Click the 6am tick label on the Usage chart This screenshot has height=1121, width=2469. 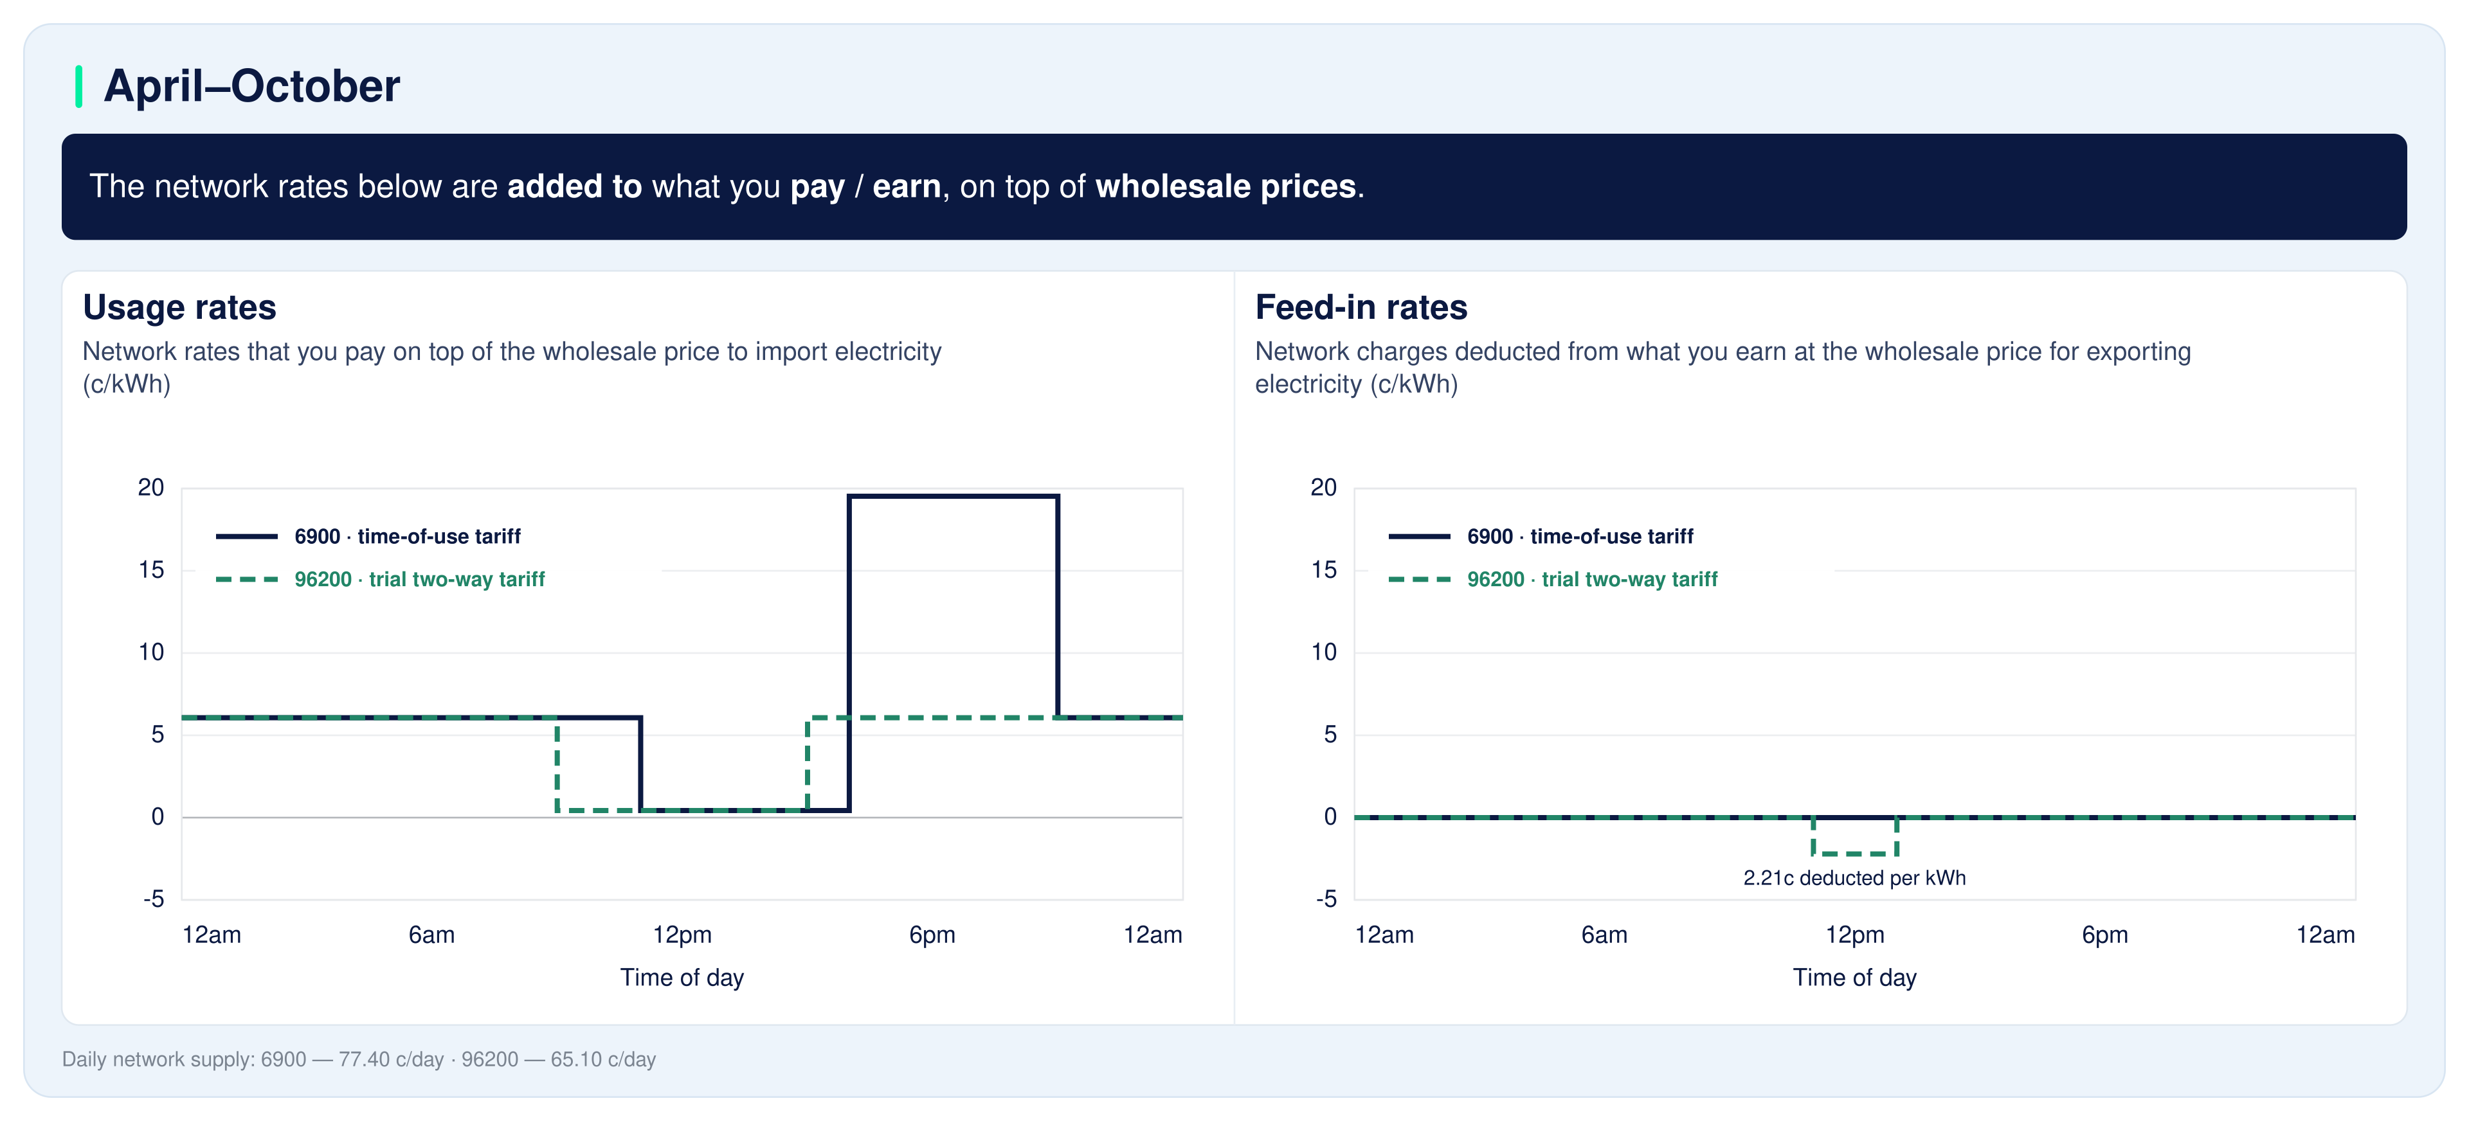tap(431, 935)
